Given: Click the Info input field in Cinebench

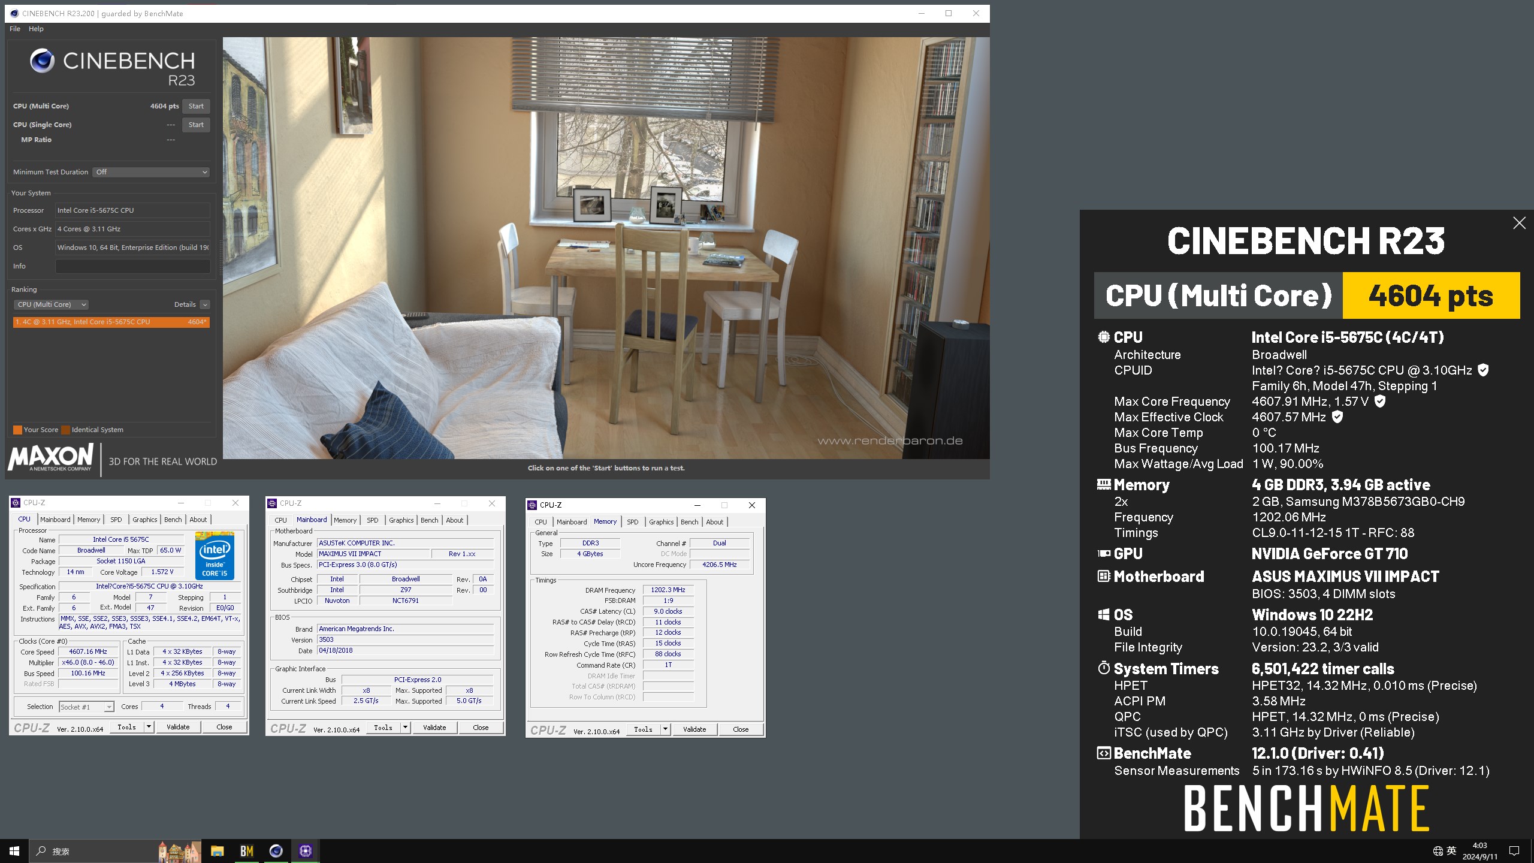Looking at the screenshot, I should [132, 266].
